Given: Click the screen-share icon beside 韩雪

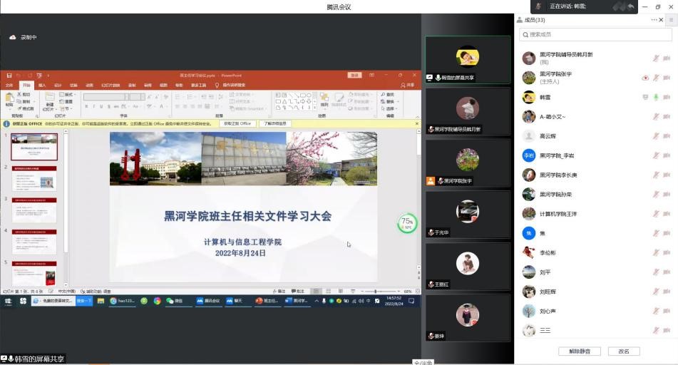Looking at the screenshot, I should point(645,97).
